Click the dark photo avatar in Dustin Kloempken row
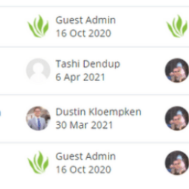The width and height of the screenshot is (189, 189). tap(177, 118)
